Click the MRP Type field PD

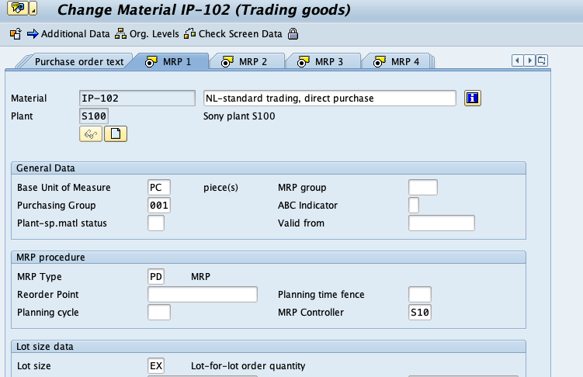(x=156, y=276)
